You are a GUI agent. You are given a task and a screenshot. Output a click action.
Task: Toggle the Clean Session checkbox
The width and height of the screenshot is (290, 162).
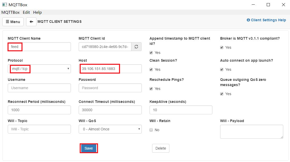click(151, 69)
